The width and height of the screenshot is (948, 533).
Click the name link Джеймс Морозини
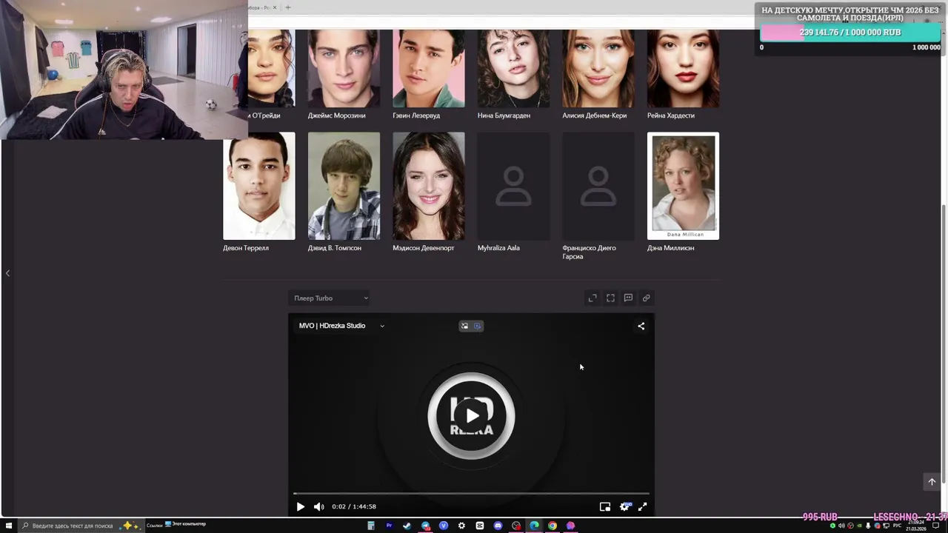coord(337,115)
